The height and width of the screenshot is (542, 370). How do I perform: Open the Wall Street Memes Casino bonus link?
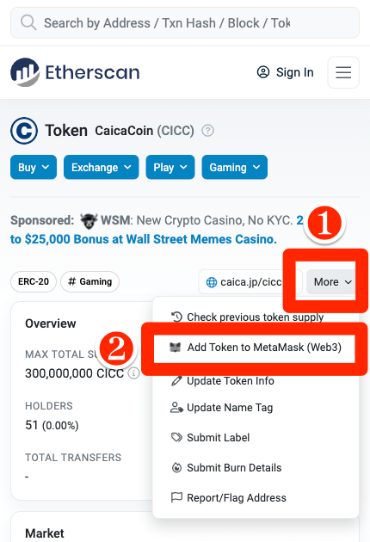(144, 239)
